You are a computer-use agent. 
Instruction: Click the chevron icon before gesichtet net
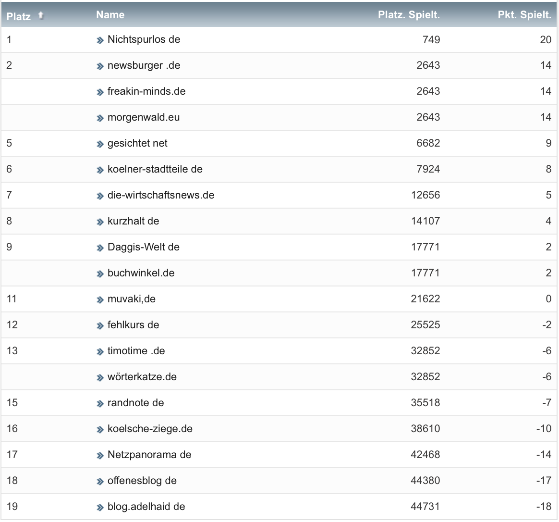[x=100, y=144]
